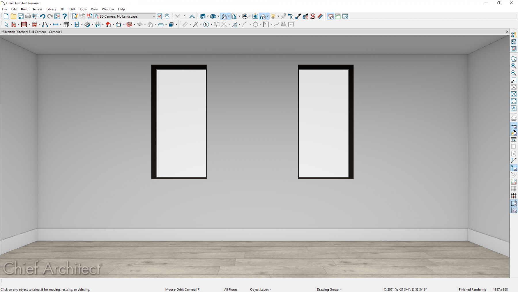Click the Zoom In magnifier icon

[x=513, y=66]
